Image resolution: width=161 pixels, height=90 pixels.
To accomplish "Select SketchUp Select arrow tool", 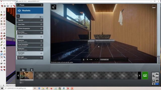I will (x=2, y=12).
